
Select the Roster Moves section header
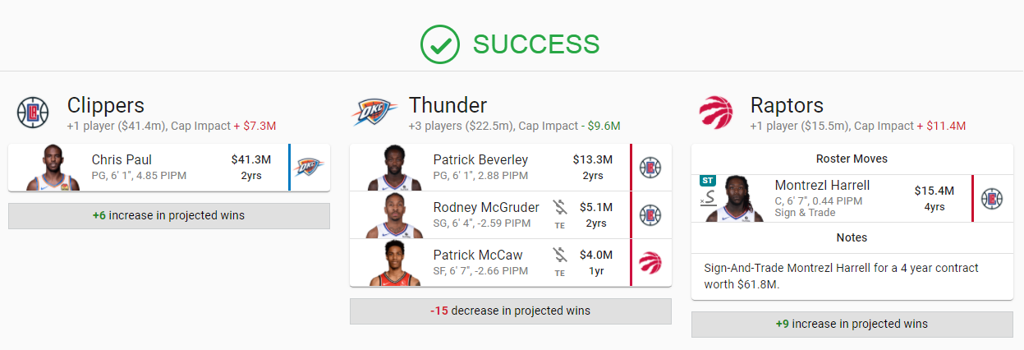click(852, 159)
